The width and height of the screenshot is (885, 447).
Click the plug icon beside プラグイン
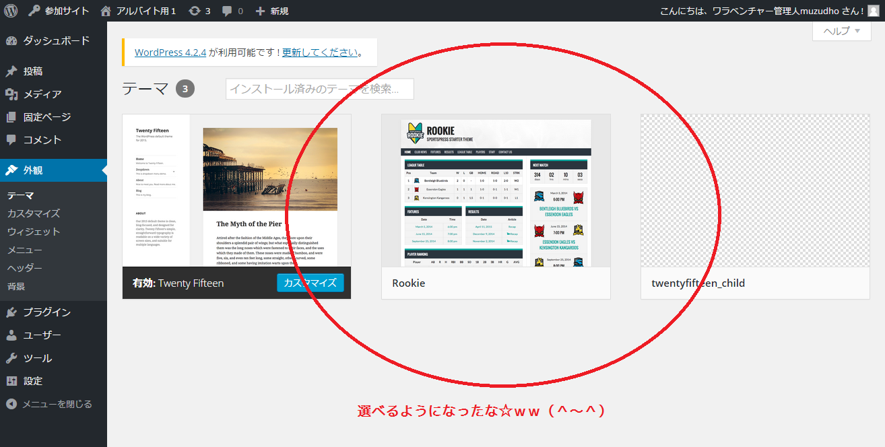point(11,312)
